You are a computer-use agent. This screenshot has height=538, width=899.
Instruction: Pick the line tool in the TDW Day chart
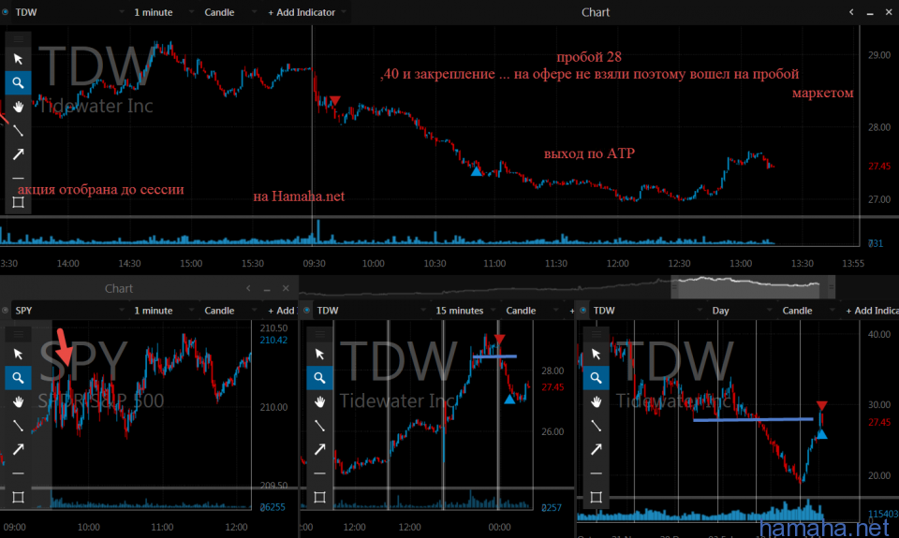pyautogui.click(x=596, y=426)
